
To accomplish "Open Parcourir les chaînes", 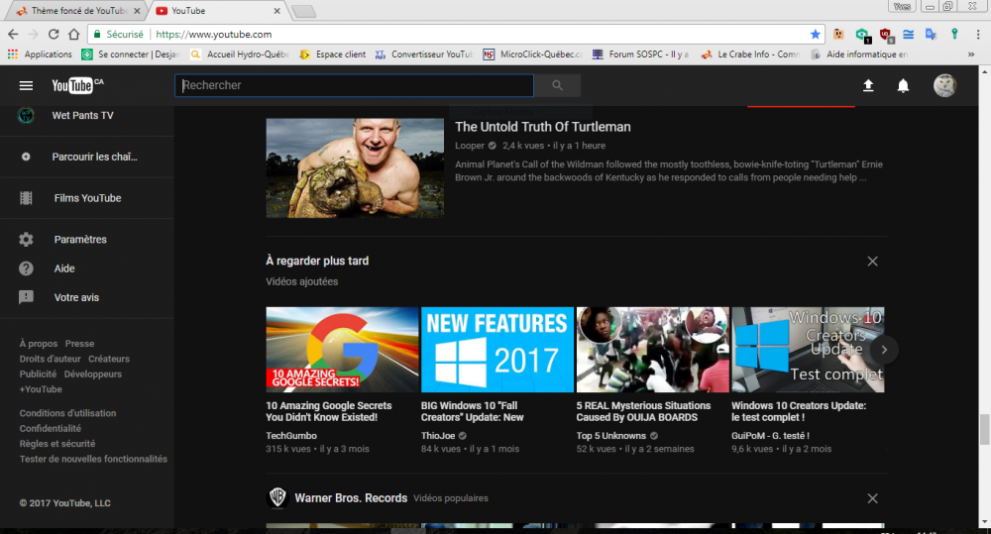I will 94,157.
